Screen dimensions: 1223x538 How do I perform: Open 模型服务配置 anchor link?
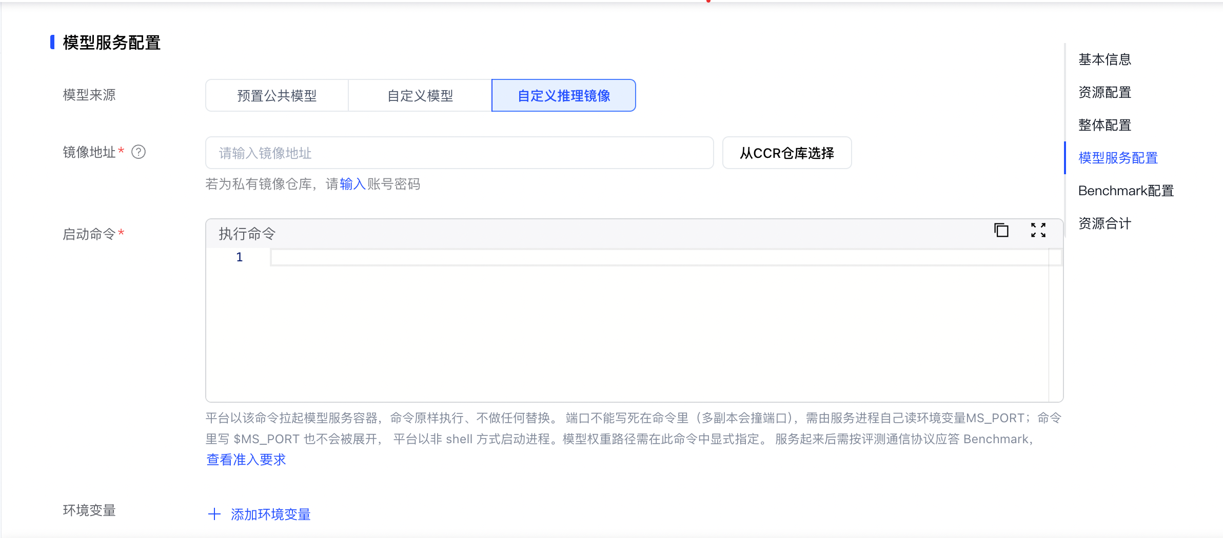[1118, 158]
